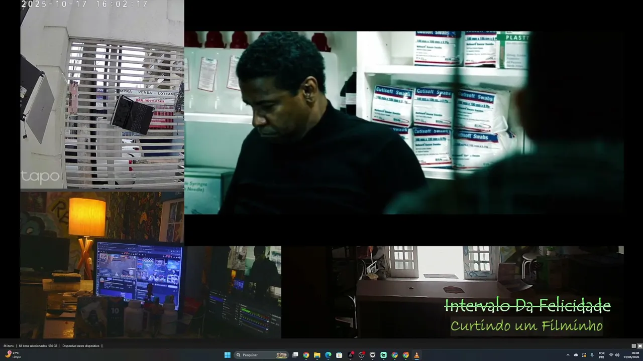Screen dimensions: 643x361
Task: Open the Windows Start menu
Action: tap(228, 355)
